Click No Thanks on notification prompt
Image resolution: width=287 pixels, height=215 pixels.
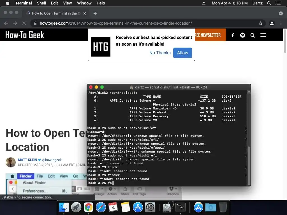click(160, 53)
